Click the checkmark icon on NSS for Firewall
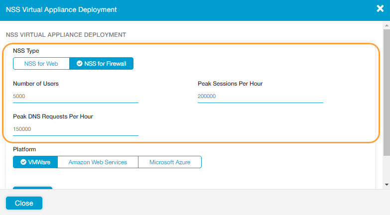This screenshot has width=390, height=215. pos(80,64)
